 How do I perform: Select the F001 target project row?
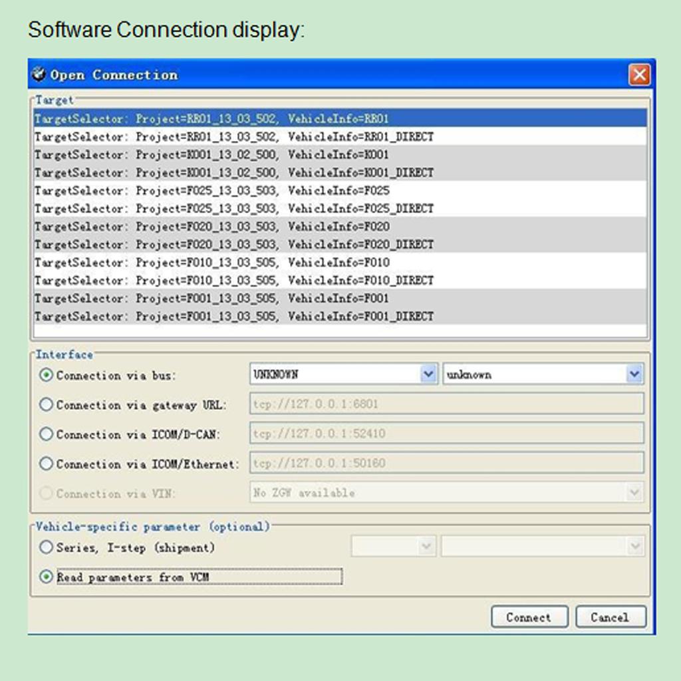pos(211,299)
